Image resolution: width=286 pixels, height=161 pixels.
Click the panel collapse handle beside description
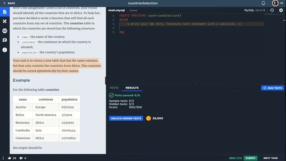click(x=106, y=80)
